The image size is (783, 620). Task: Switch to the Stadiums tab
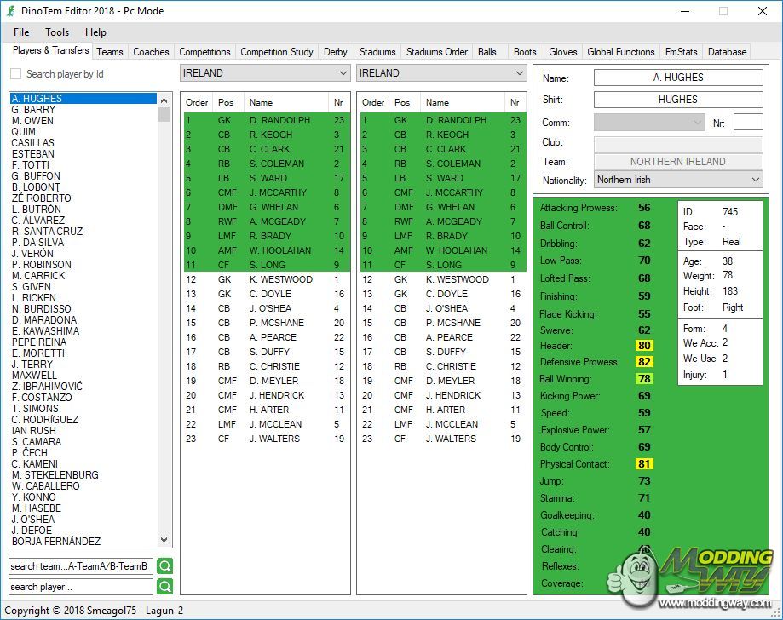pos(377,52)
